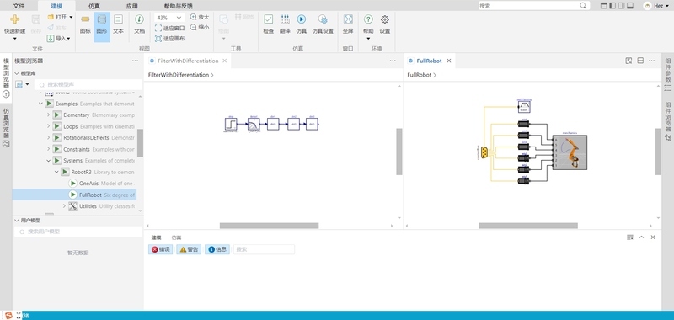Click the 放大 zoom in icon
Viewport: 674px width, 320px height.
coord(193,17)
